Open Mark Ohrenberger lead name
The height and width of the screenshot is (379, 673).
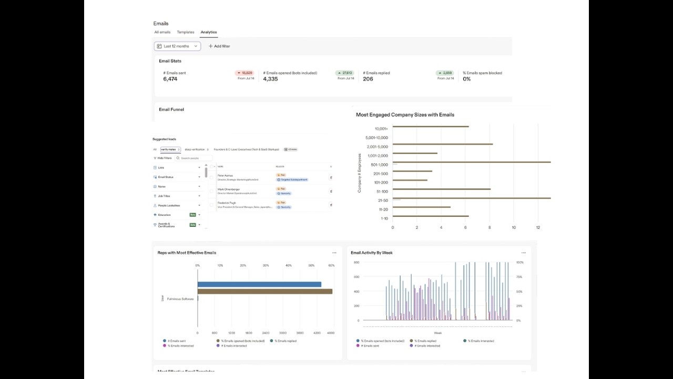click(x=229, y=189)
